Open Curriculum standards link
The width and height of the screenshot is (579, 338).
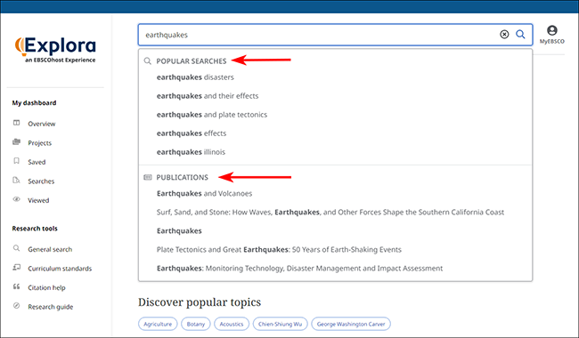click(60, 269)
